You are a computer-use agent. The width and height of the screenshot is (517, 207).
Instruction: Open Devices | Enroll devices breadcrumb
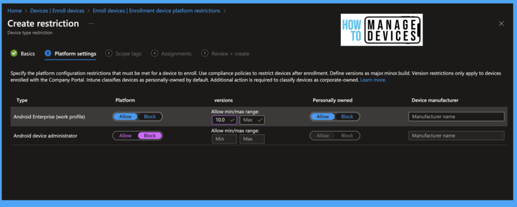tap(58, 11)
